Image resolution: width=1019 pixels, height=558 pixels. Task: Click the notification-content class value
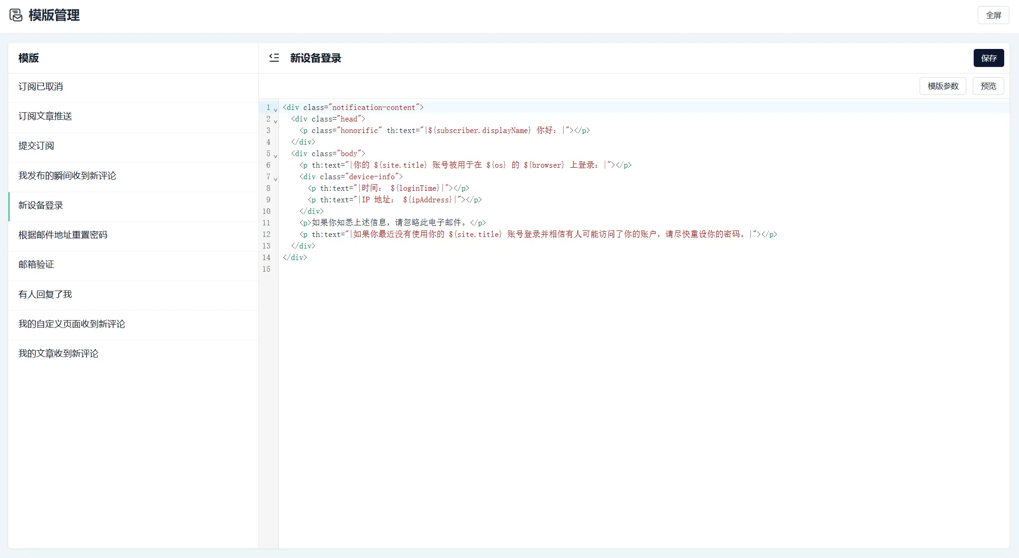pos(374,107)
